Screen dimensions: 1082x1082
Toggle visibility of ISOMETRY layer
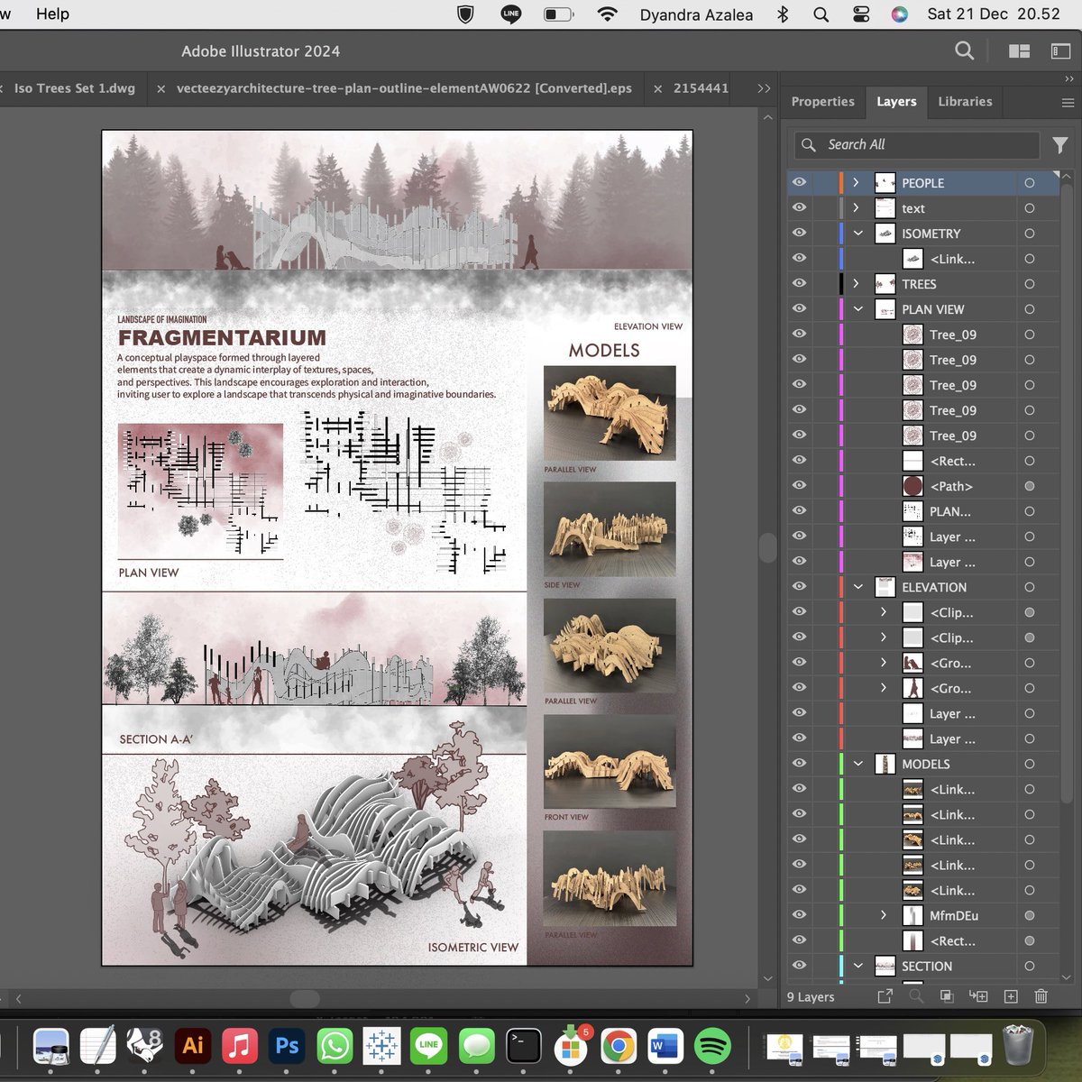pyautogui.click(x=800, y=234)
